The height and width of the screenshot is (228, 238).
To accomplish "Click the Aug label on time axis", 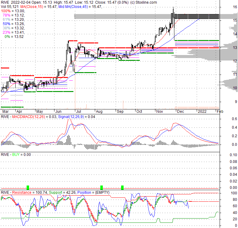I will click(x=99, y=112).
